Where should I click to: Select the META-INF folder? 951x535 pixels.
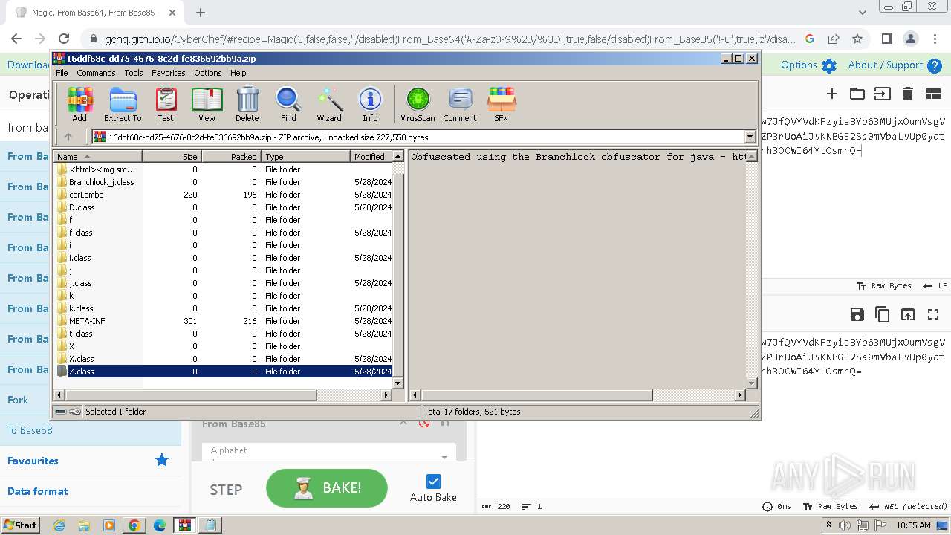87,321
